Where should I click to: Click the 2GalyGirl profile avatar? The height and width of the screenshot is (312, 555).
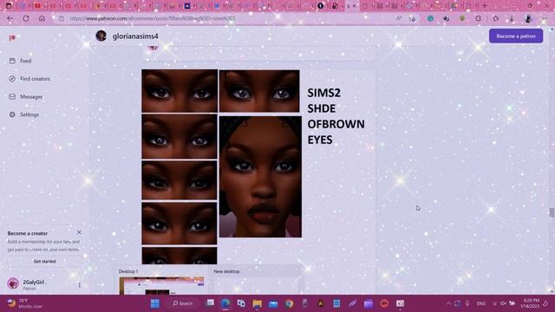click(13, 283)
